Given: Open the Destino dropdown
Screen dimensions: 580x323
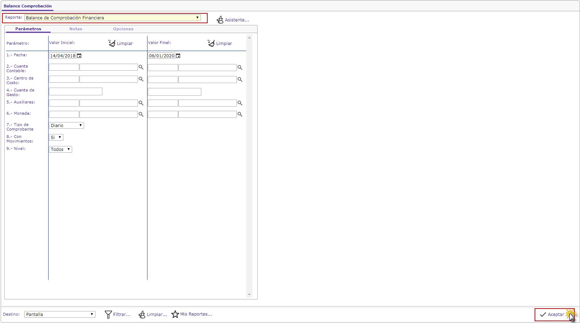Looking at the screenshot, I should coord(60,314).
